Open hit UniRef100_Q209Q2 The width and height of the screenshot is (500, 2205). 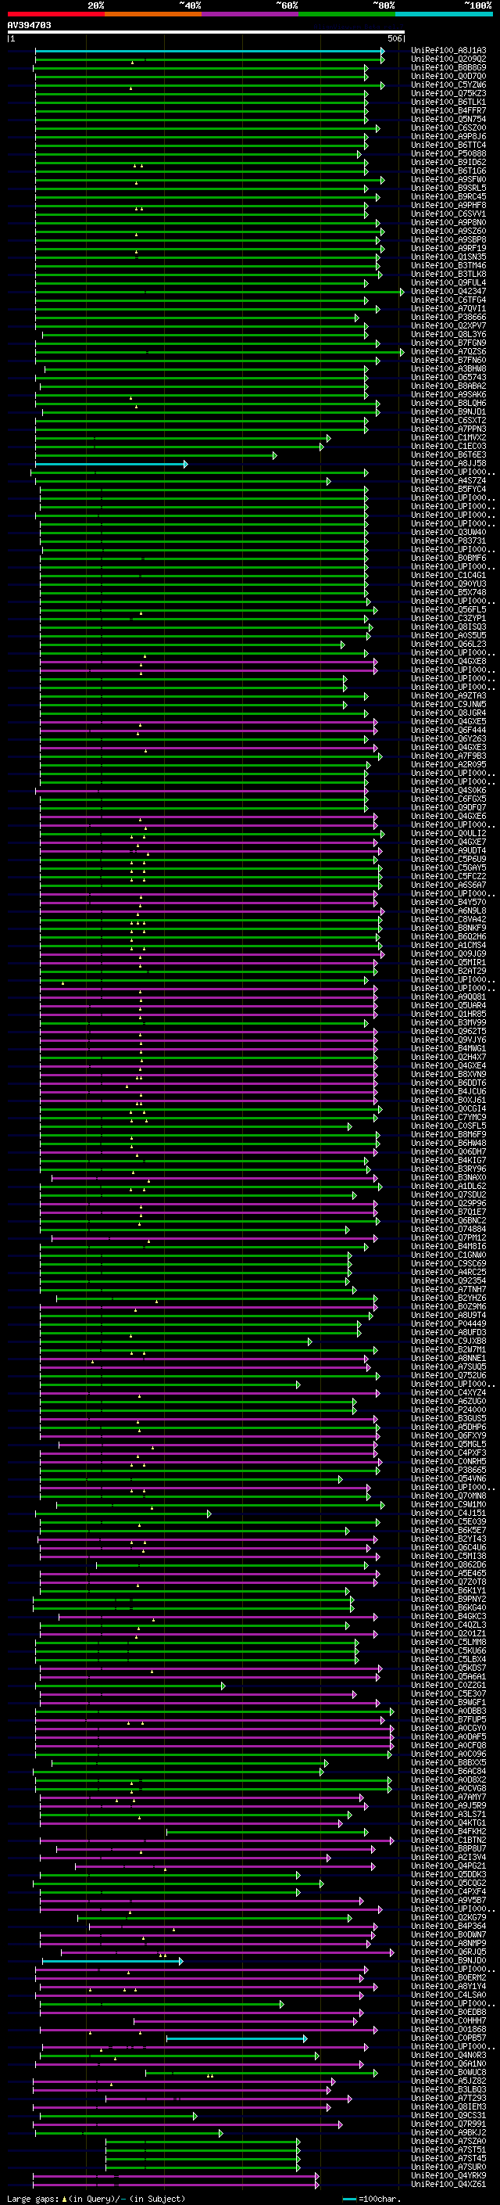click(x=448, y=59)
